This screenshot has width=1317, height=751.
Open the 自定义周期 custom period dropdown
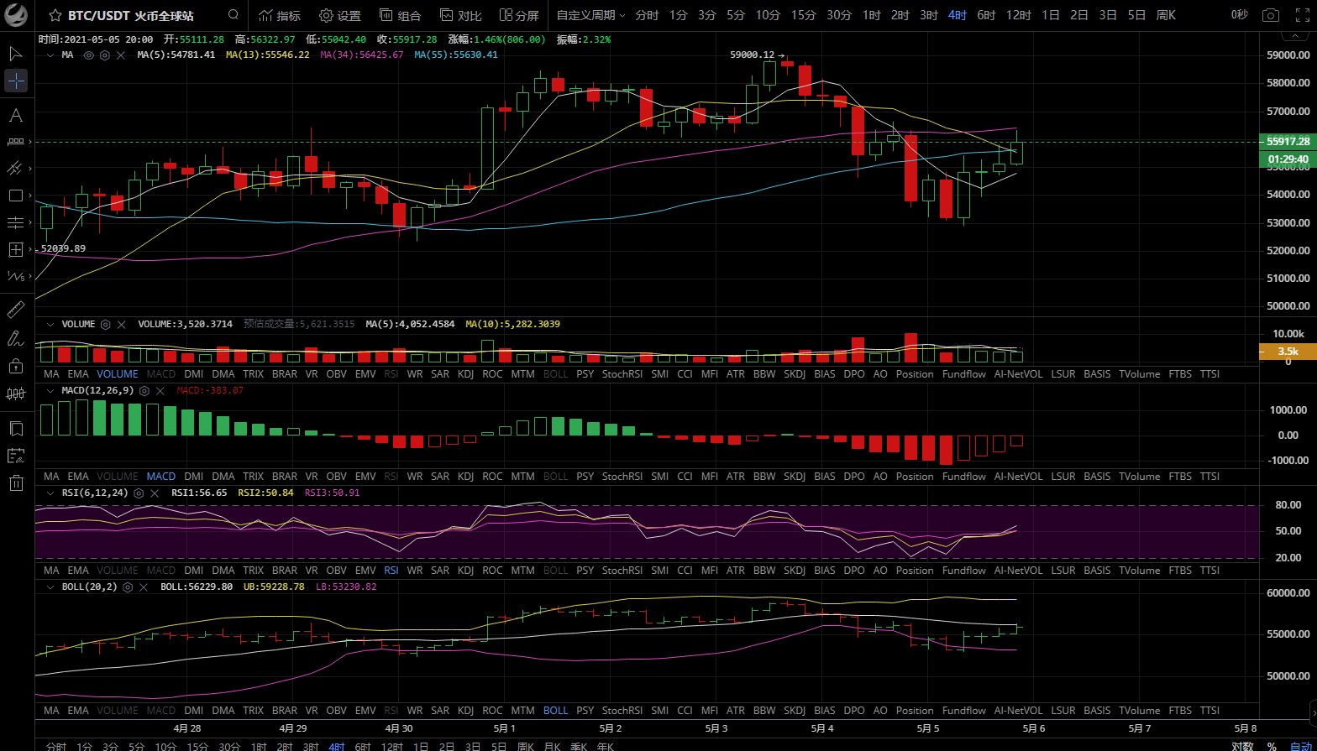coord(590,15)
